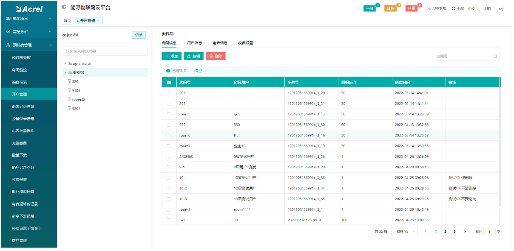This screenshot has width=514, height=251.
Task: Open the 紧急 alarm badge
Action: 390,8
